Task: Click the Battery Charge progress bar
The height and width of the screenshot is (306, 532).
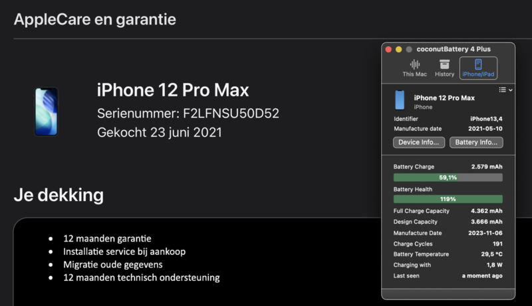Action: (x=448, y=177)
